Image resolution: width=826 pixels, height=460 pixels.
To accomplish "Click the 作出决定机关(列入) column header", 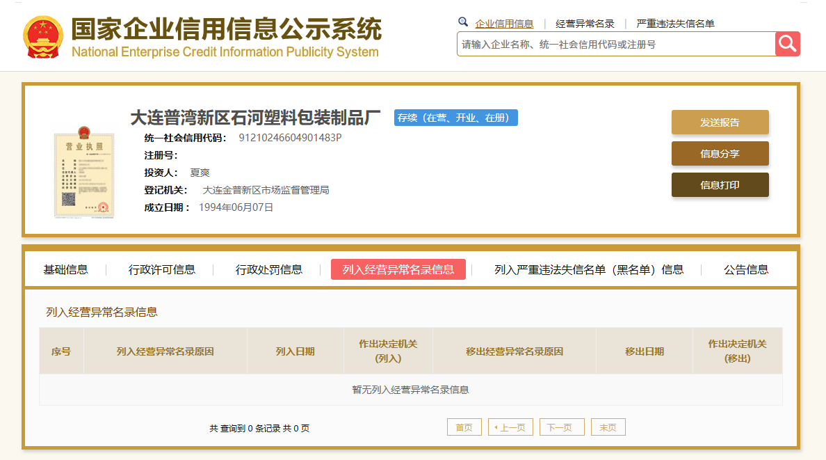I will (x=388, y=351).
